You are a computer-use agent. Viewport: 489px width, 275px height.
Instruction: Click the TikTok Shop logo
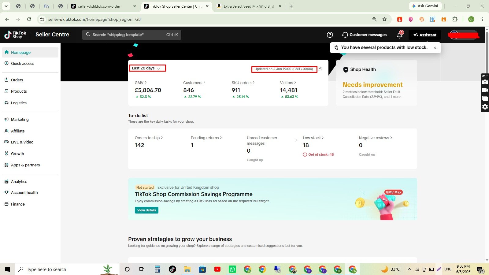[15, 35]
